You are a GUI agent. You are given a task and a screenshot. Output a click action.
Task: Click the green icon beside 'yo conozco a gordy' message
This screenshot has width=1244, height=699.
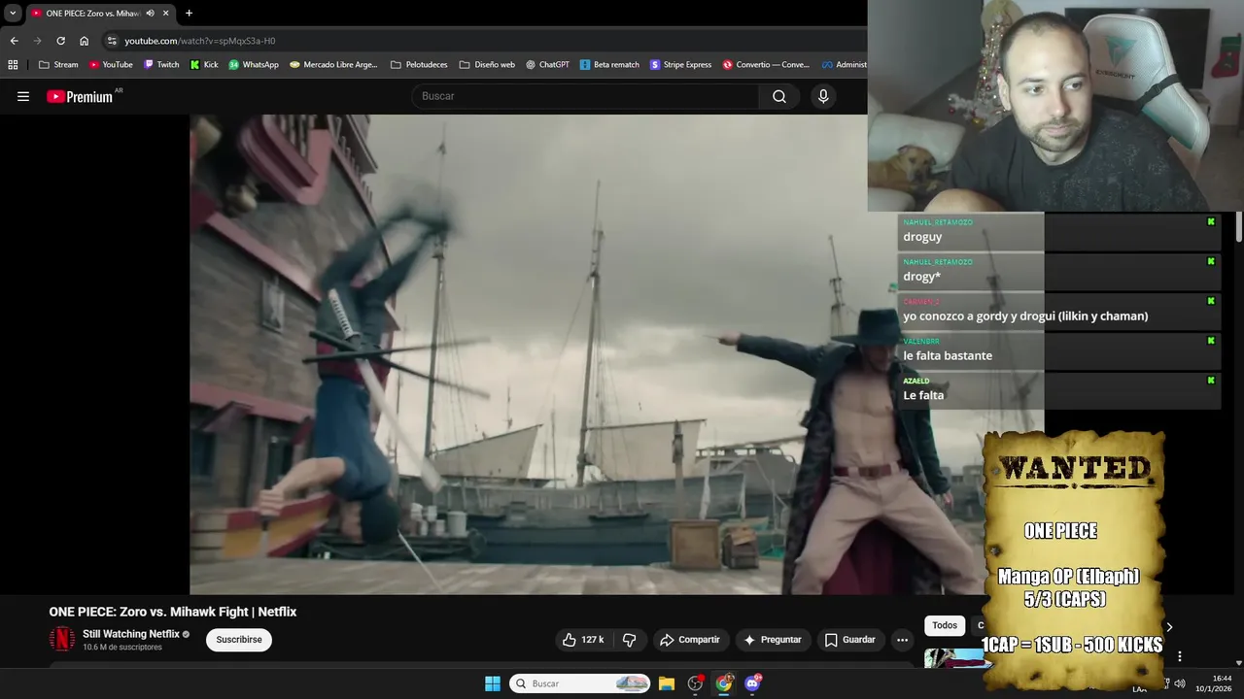[x=1211, y=301]
